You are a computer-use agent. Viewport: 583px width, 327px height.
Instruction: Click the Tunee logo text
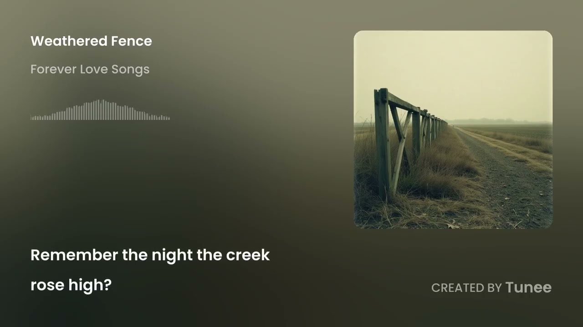pyautogui.click(x=528, y=287)
